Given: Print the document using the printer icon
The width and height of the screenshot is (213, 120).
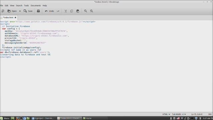Looking at the screenshot, I should point(38,11).
